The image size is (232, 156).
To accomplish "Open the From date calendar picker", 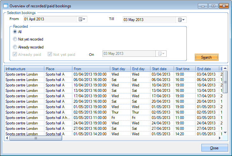I will point(82,19).
